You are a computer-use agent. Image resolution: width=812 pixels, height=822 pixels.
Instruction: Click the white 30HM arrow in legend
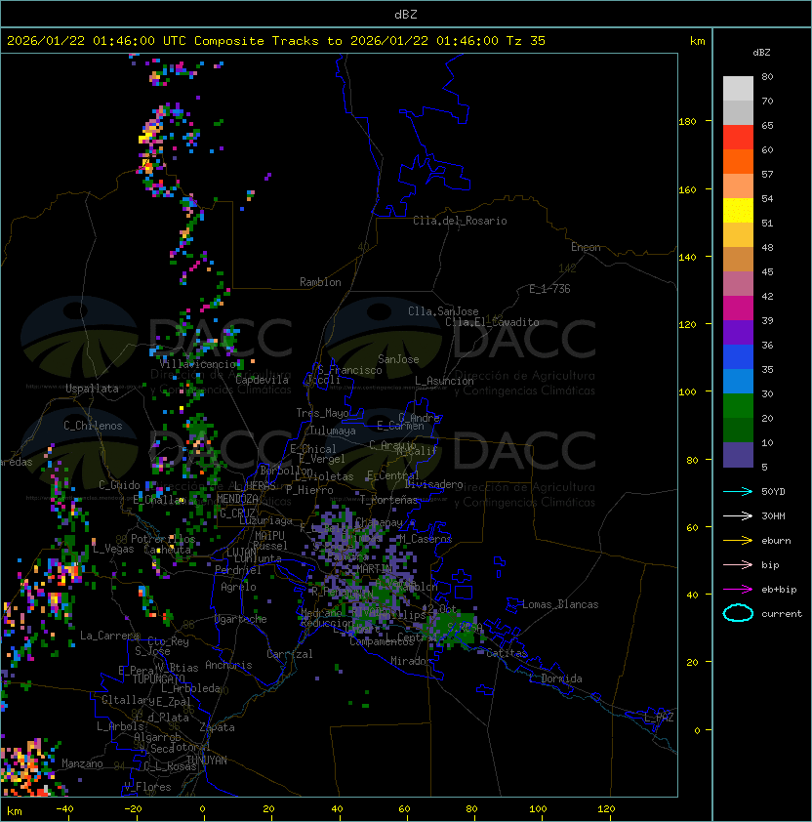tap(738, 515)
